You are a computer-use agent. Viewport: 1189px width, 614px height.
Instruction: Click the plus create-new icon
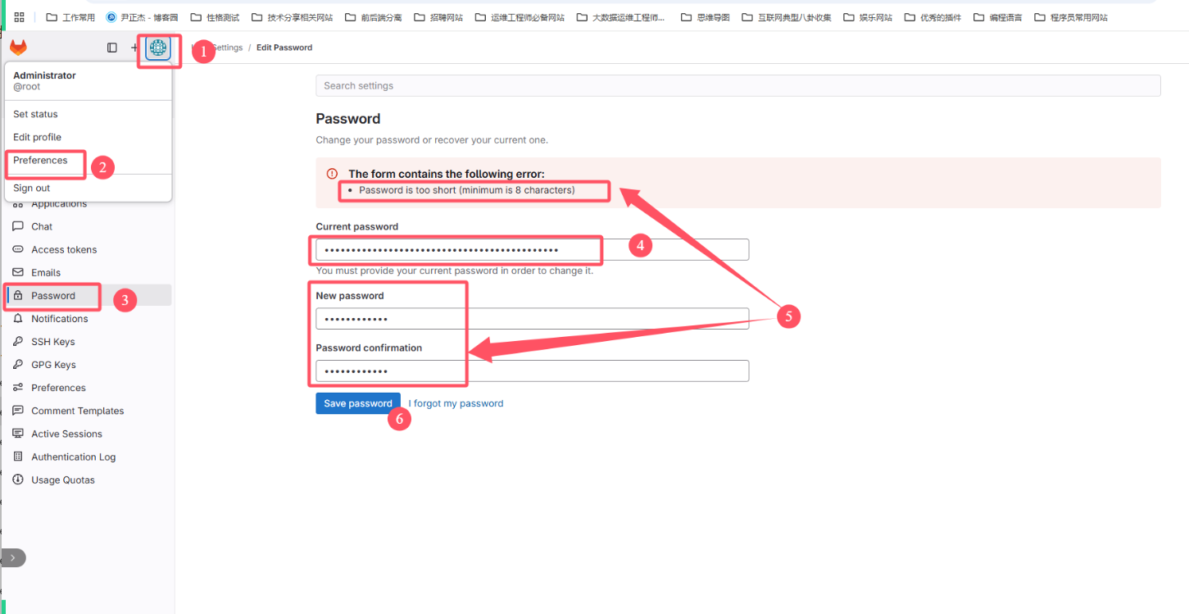[x=135, y=48]
